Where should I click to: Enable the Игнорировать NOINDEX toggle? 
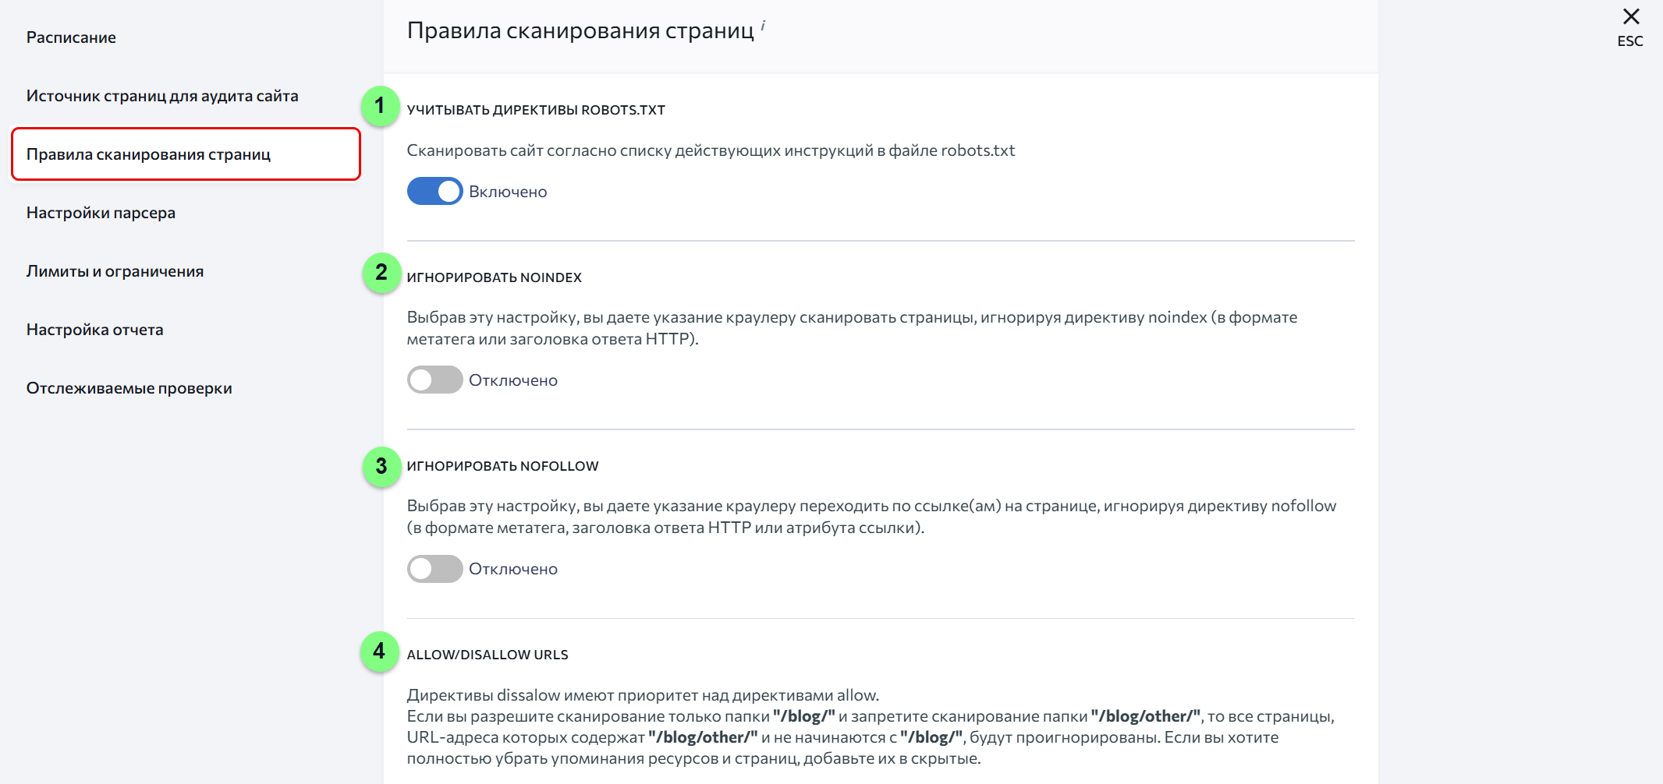(434, 380)
